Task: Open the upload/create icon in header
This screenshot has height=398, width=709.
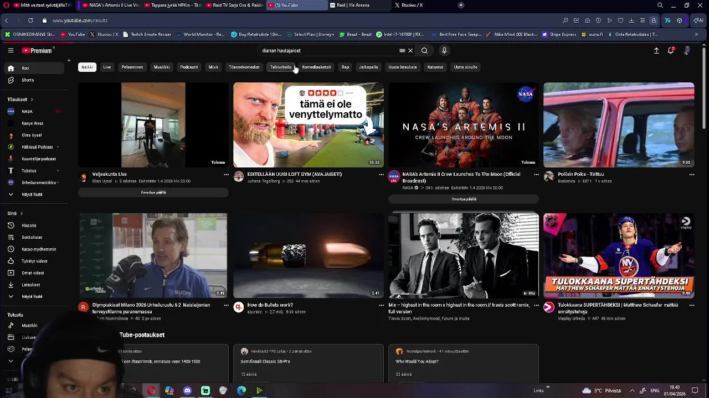Action: coord(656,50)
